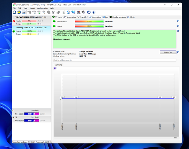Click the refresh icon in the toolbar
The image size is (189, 149).
pyautogui.click(x=14, y=12)
